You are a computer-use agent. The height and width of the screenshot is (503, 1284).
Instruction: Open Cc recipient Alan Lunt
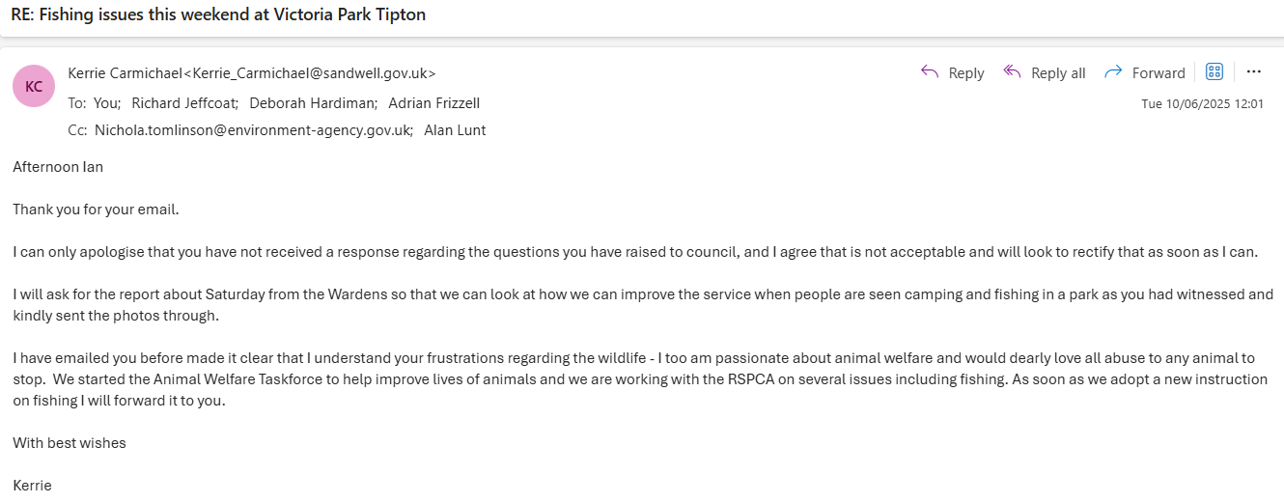[x=455, y=130]
